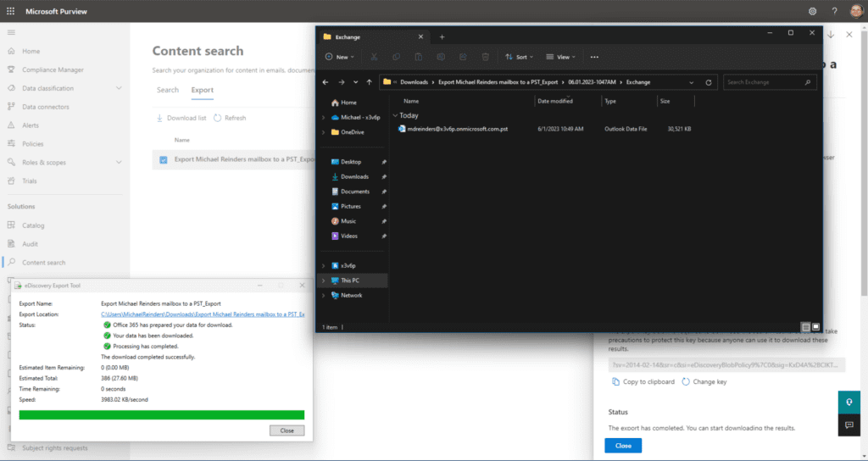This screenshot has width=868, height=461.
Task: Click the Share icon in Explorer toolbar
Action: (x=463, y=57)
